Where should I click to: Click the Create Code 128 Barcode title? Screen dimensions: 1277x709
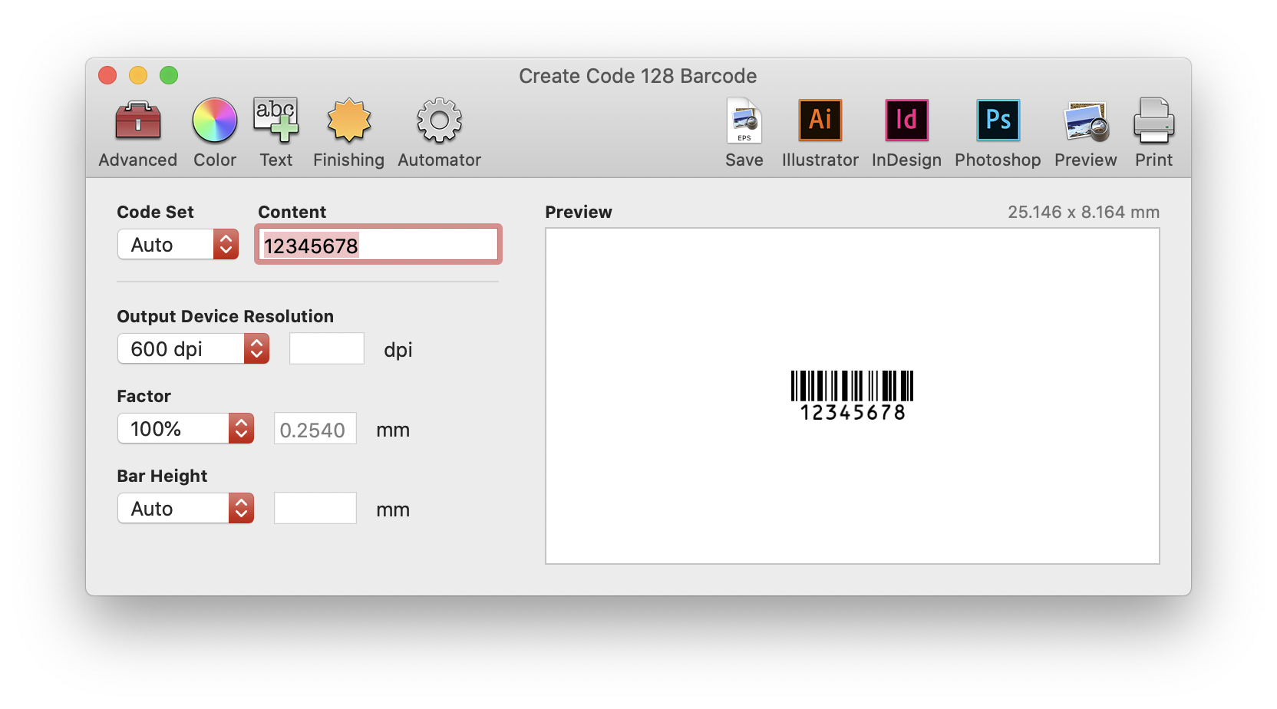pos(638,76)
